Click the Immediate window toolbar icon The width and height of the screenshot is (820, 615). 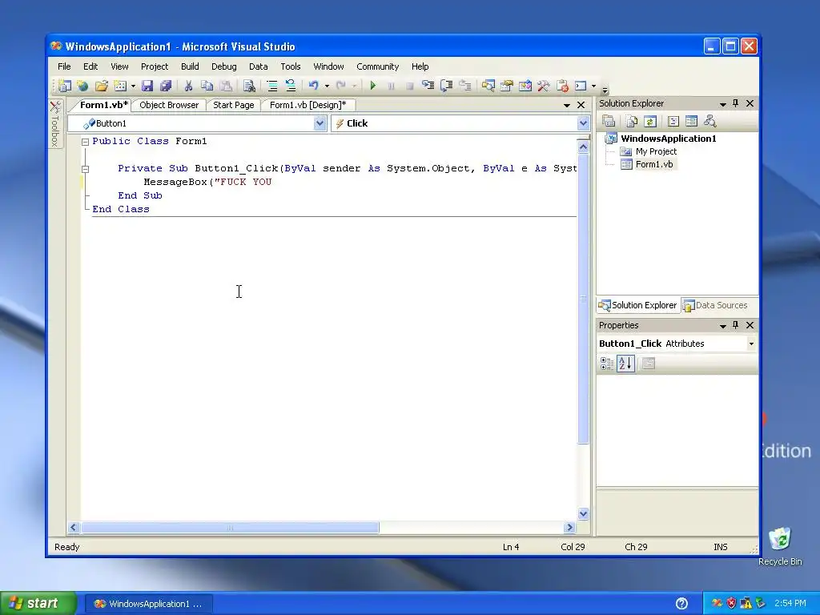coord(581,85)
